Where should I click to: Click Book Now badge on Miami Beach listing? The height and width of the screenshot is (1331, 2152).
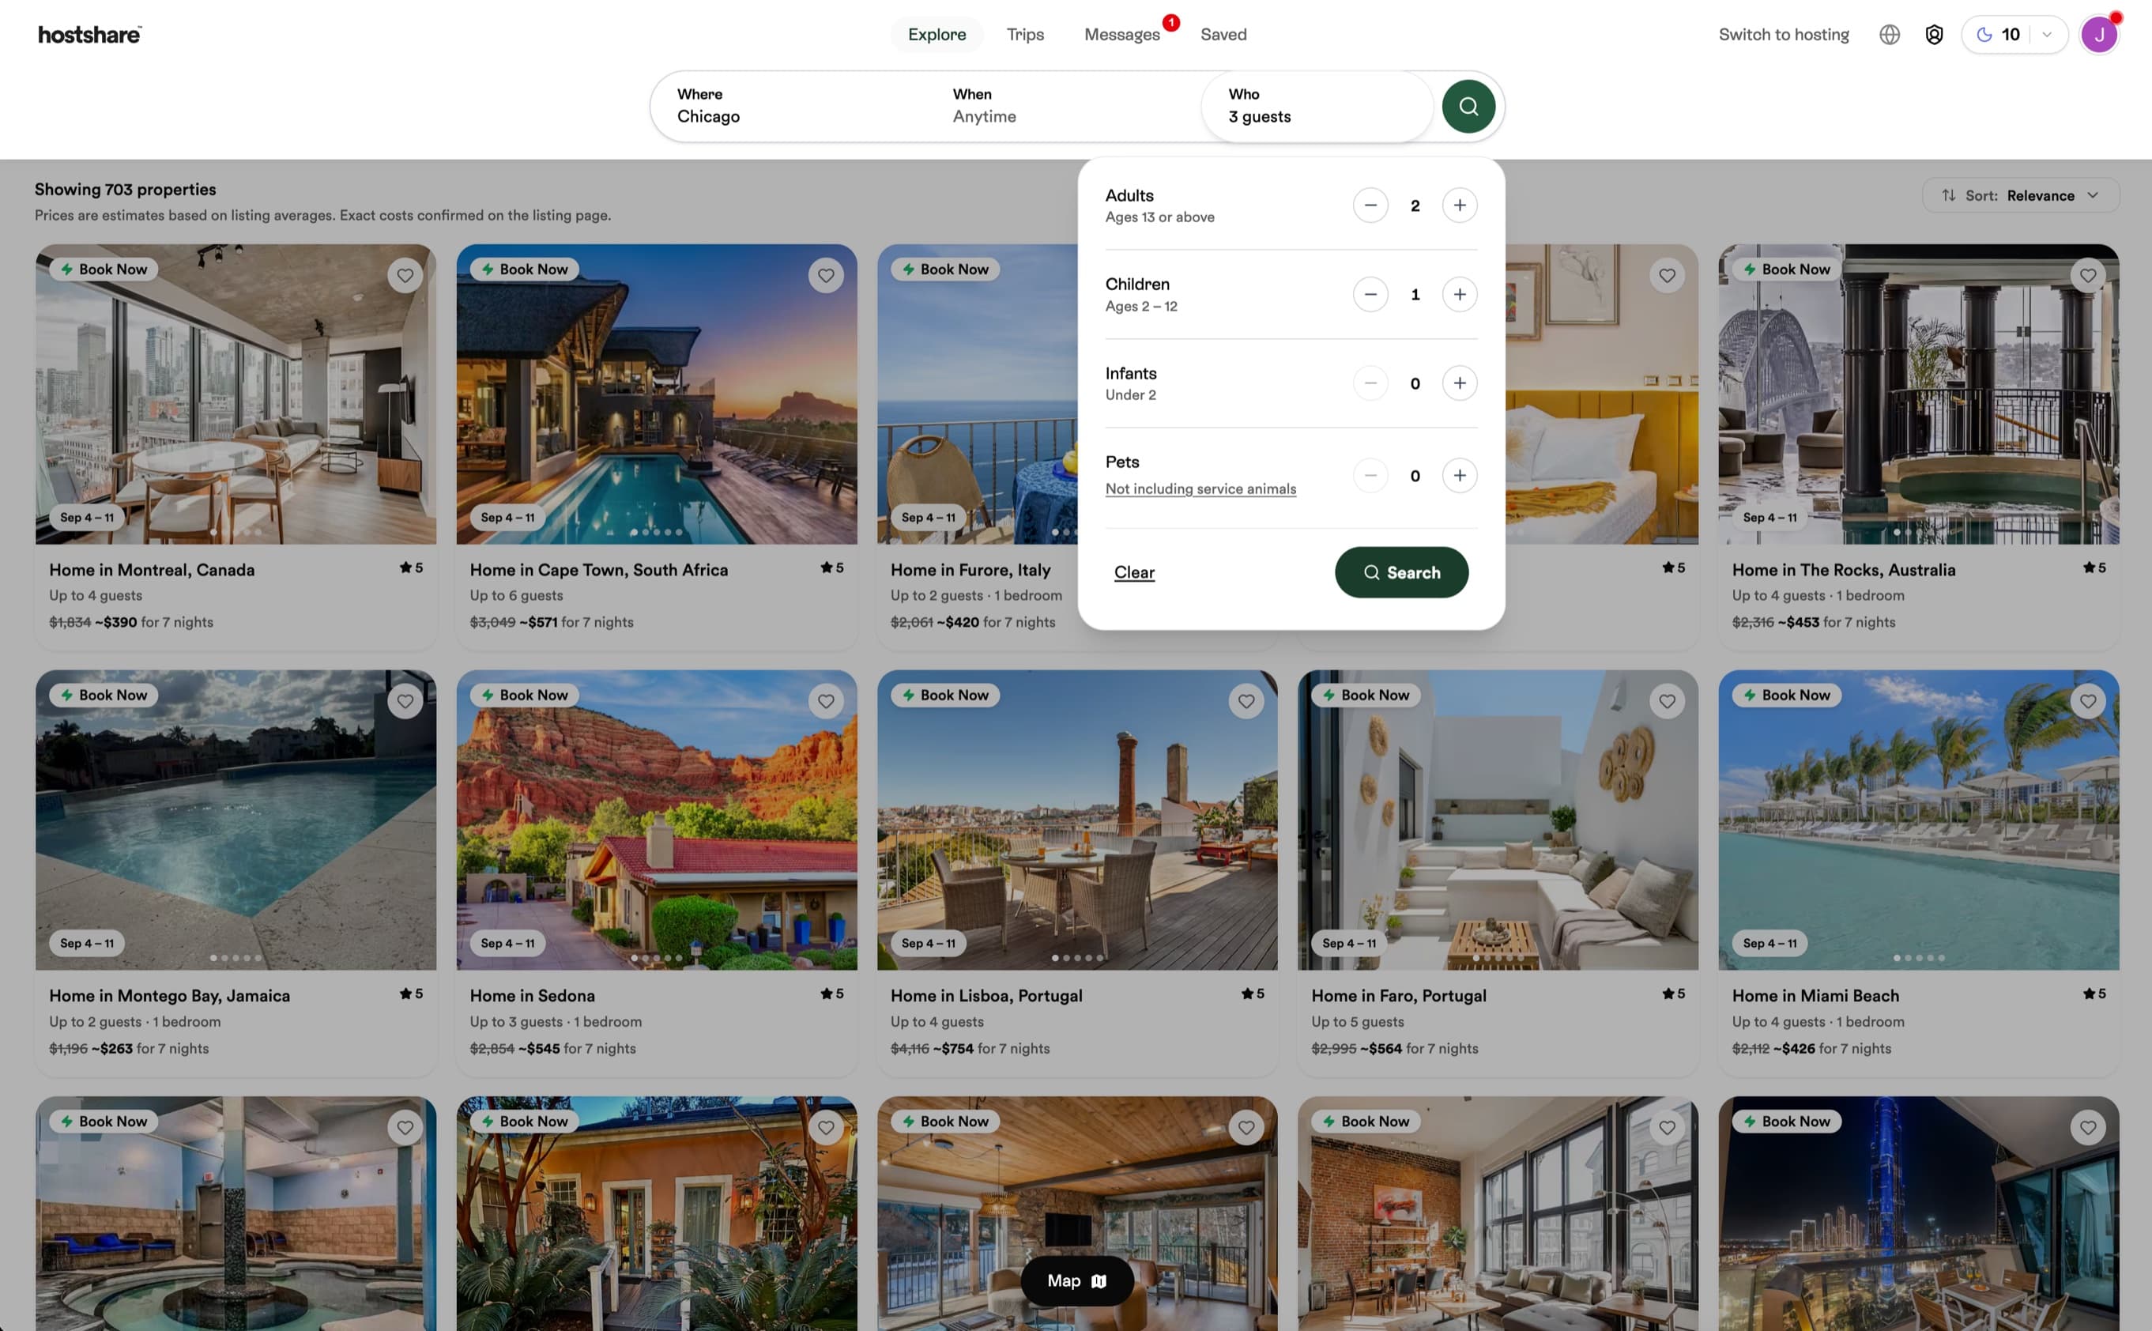1787,696
